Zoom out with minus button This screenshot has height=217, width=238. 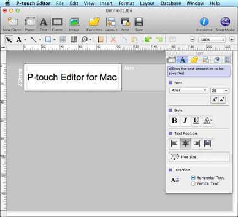192,40
